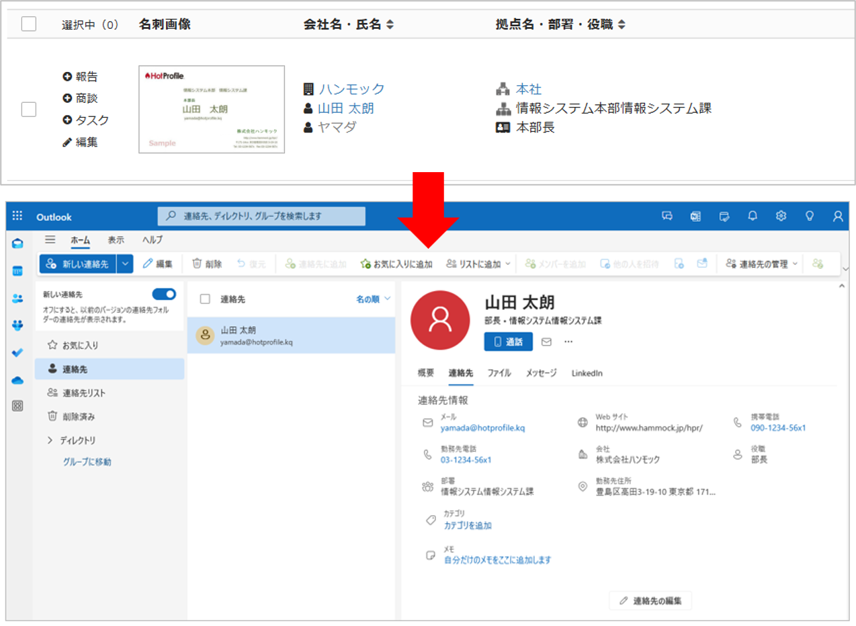Toggle the 新しい連絡先 switch off
Viewport: 856px width, 626px height.
(164, 294)
